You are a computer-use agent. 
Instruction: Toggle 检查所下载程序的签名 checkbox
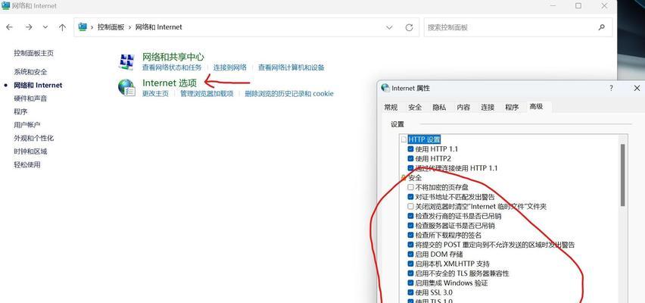click(x=410, y=235)
